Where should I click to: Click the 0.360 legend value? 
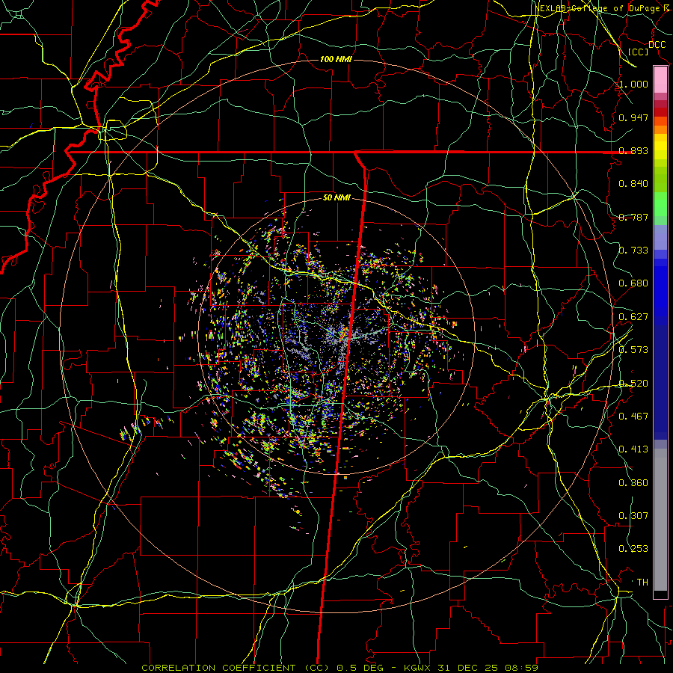click(633, 483)
